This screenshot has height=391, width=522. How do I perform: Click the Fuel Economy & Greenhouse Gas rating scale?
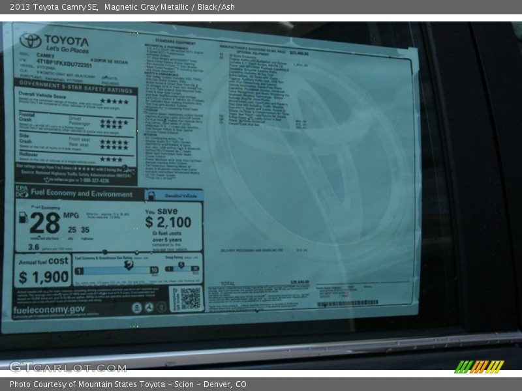pos(116,268)
